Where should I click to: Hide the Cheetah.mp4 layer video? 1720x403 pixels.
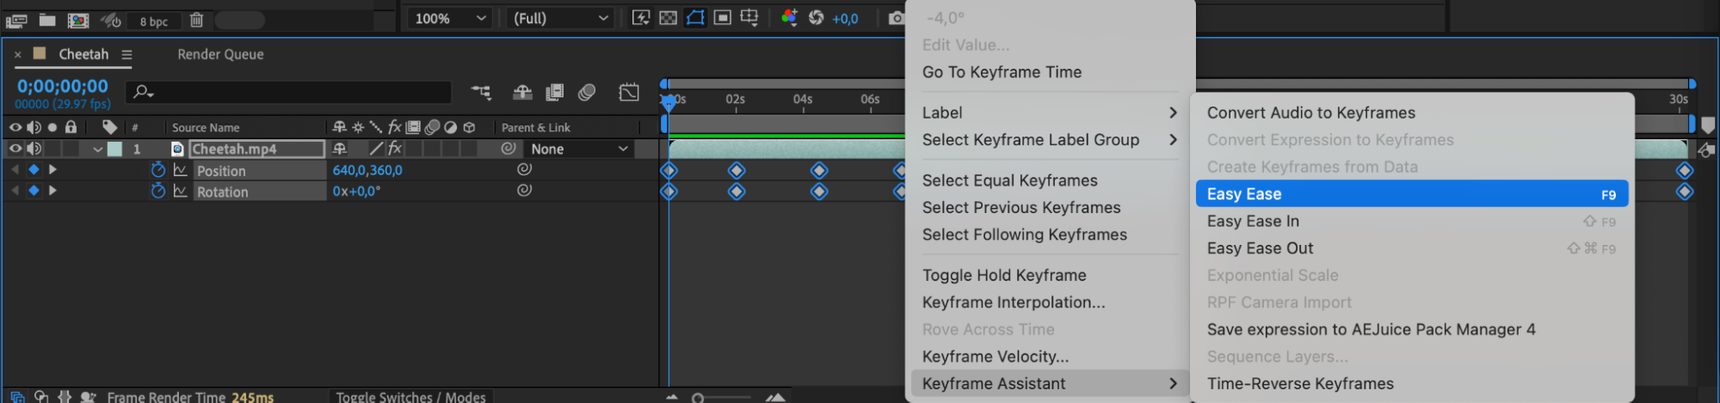tap(15, 149)
